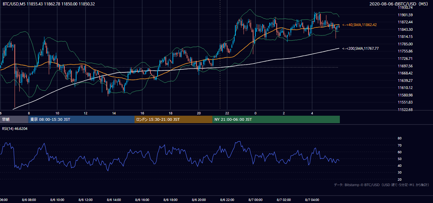Click the Bitstamp data source caption
Image resolution: width=433 pixels, height=203 pixels.
coord(382,185)
